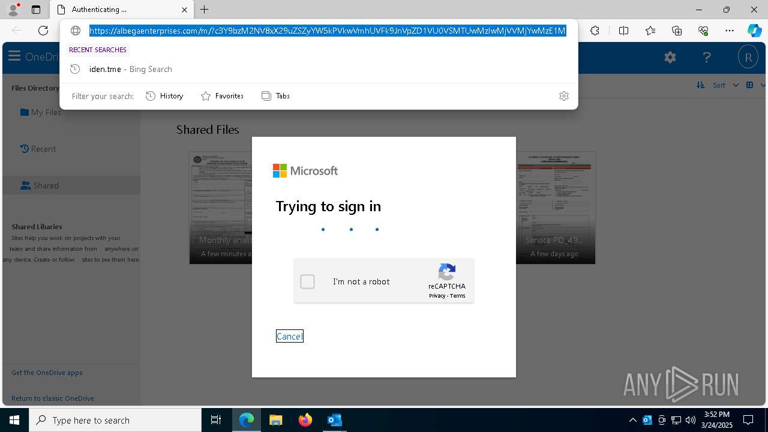Open OneDrive settings gear icon
768x432 pixels.
(670, 58)
